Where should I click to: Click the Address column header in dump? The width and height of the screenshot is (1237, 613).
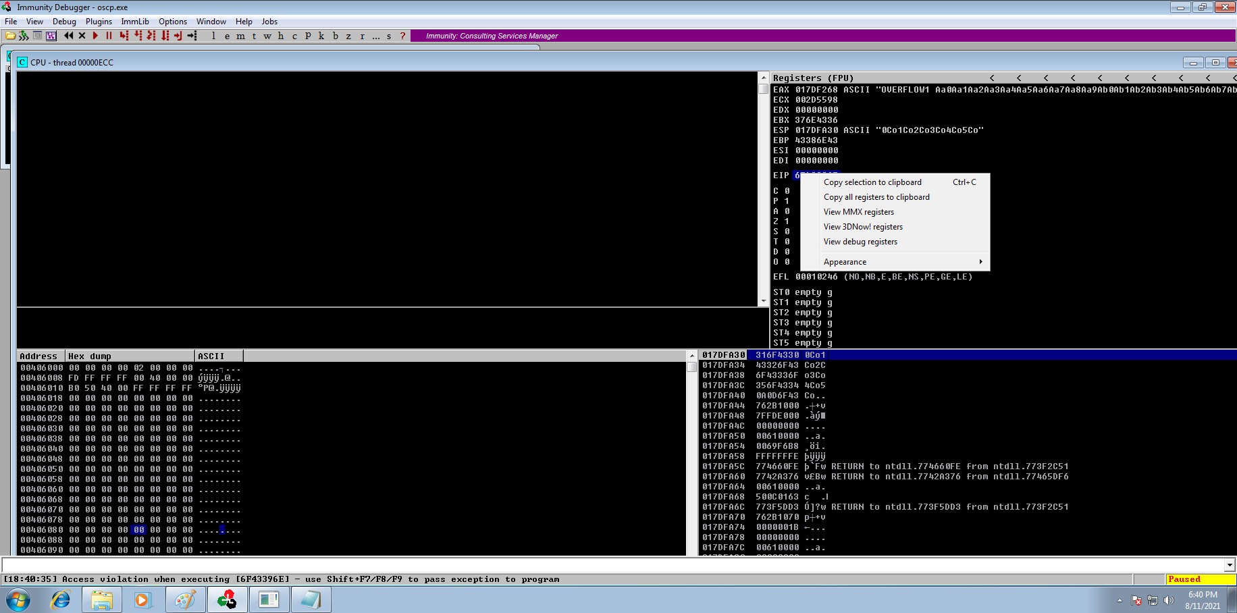point(41,356)
